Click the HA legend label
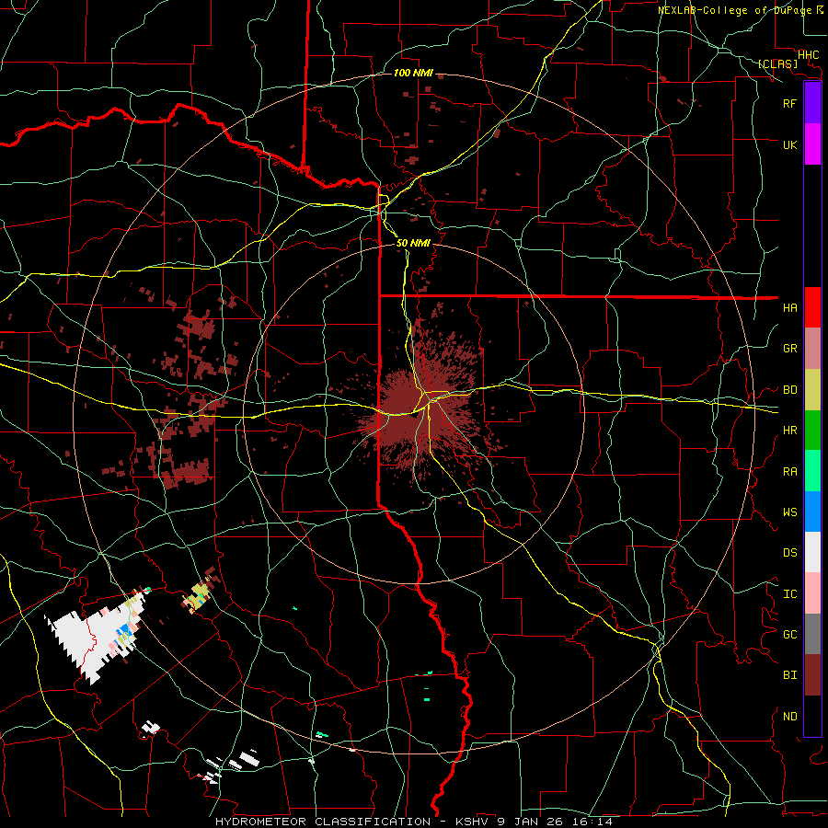 click(x=789, y=307)
